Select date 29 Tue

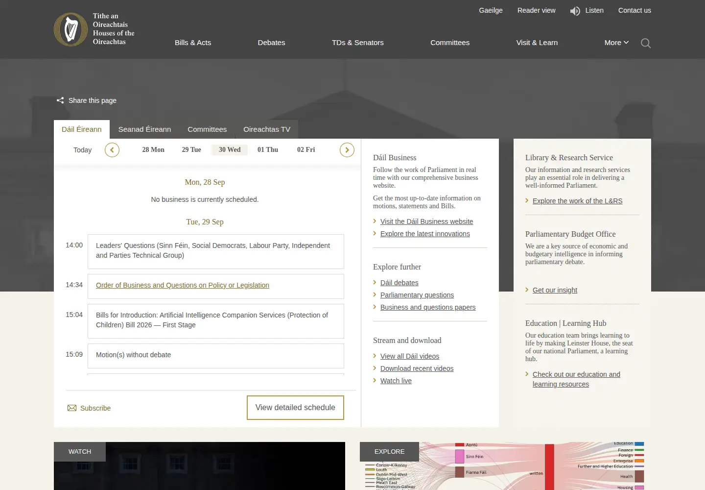click(191, 150)
